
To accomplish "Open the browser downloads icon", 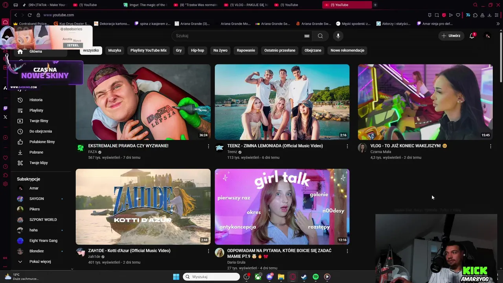I will 489,15.
